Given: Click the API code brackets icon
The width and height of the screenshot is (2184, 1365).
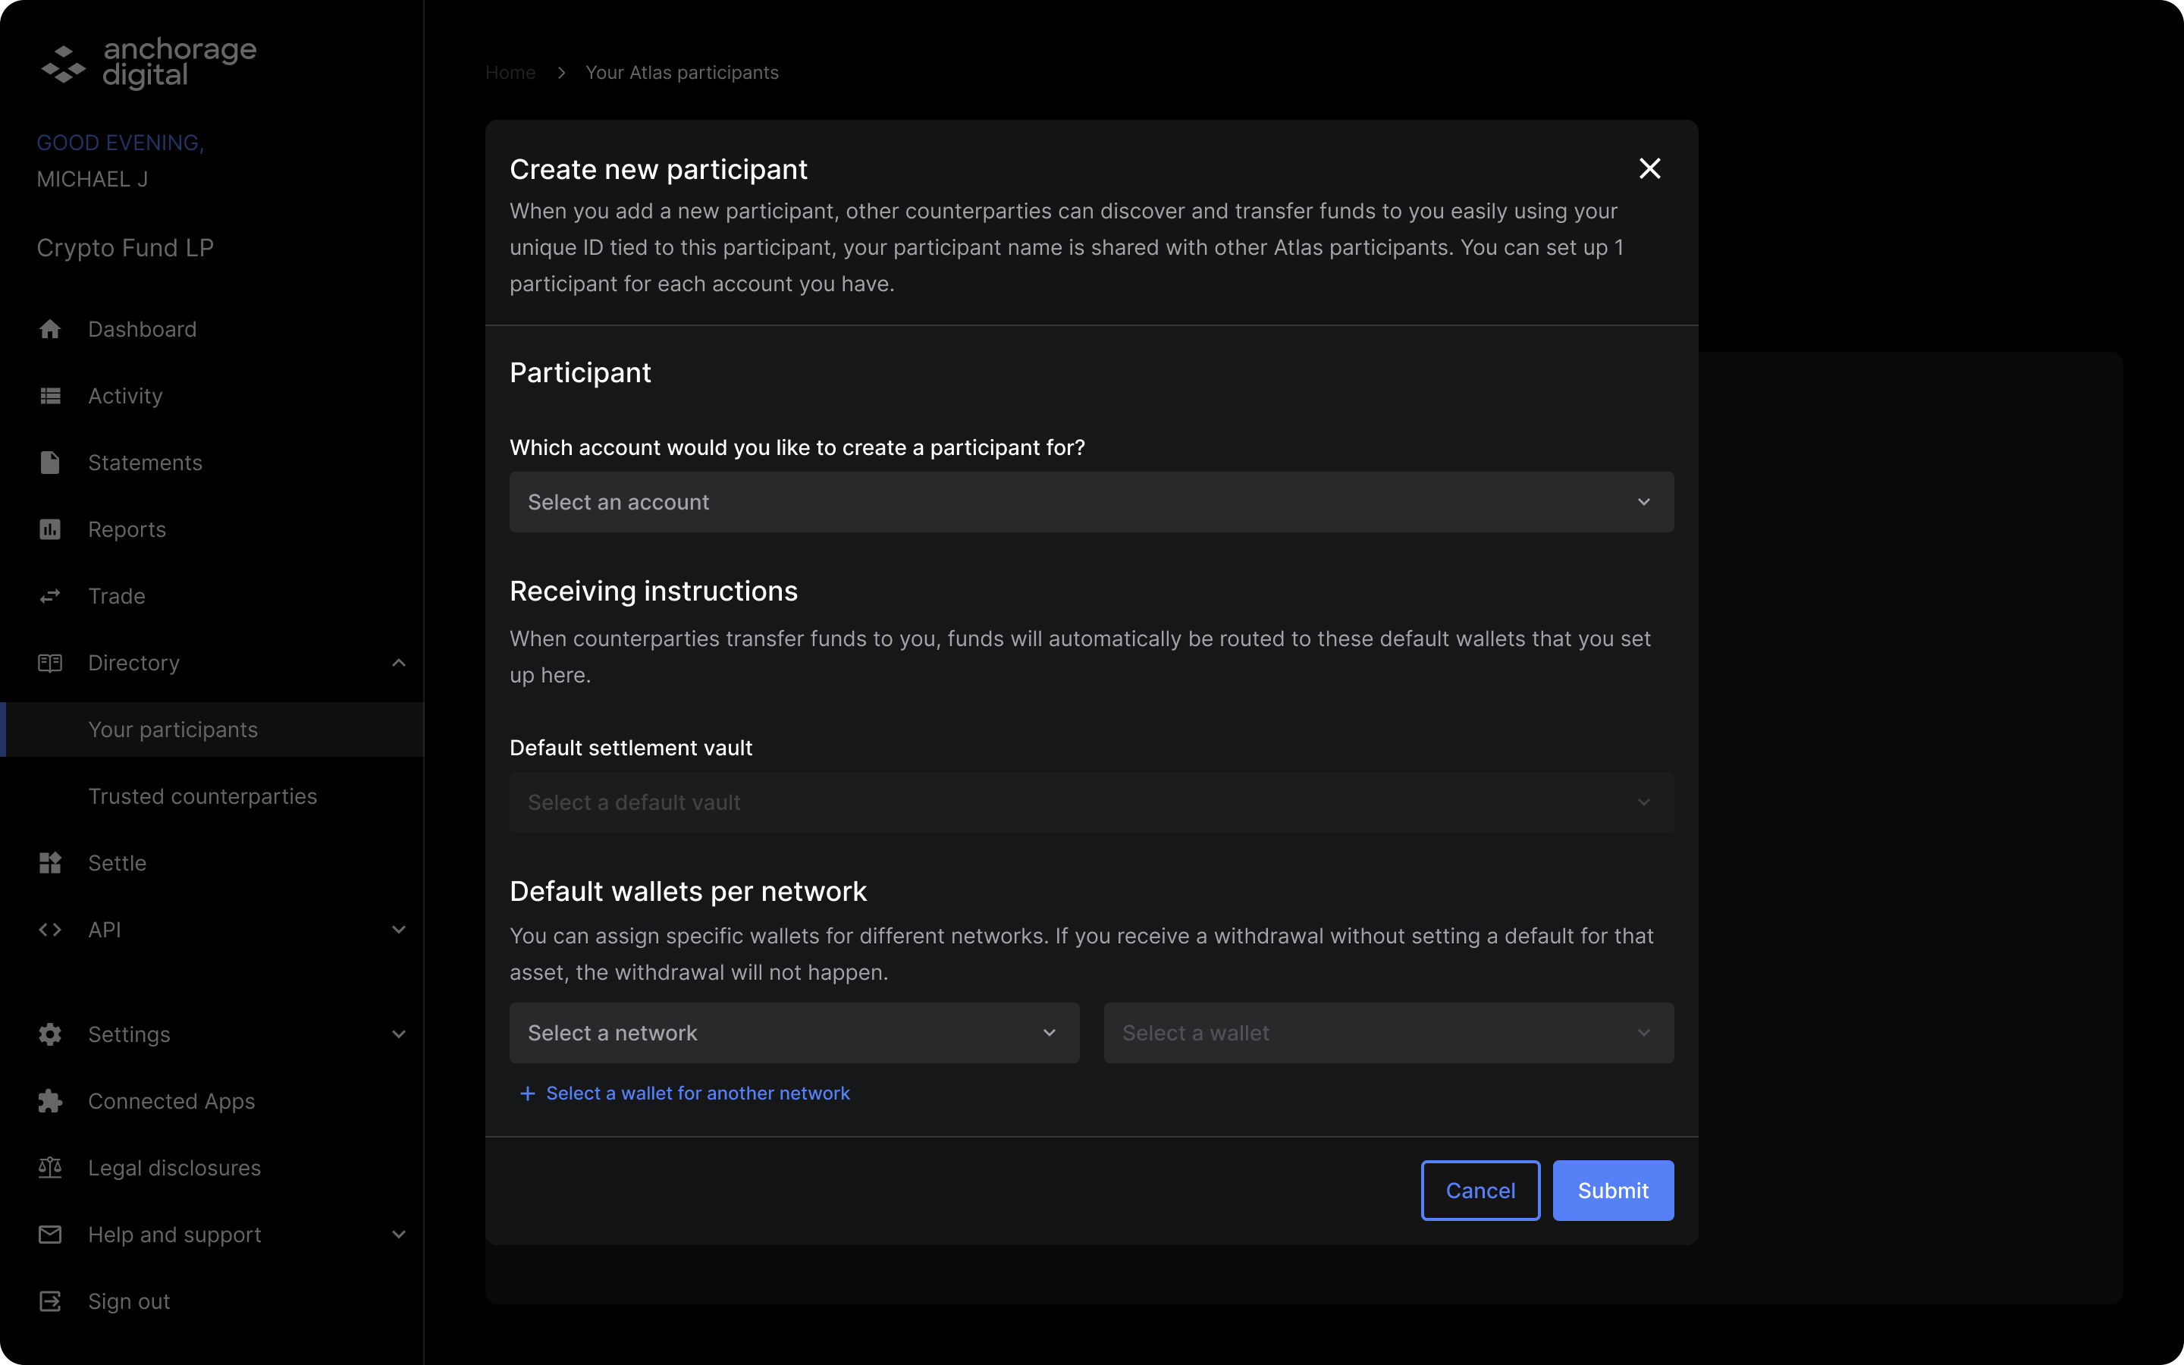Looking at the screenshot, I should tap(51, 930).
